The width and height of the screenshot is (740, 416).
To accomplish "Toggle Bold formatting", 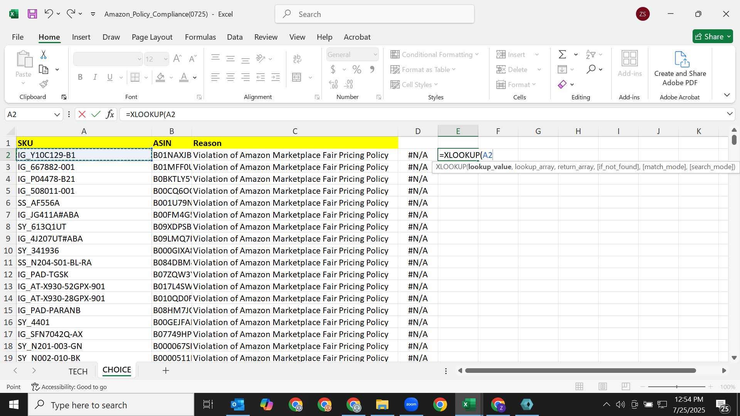I will (80, 77).
